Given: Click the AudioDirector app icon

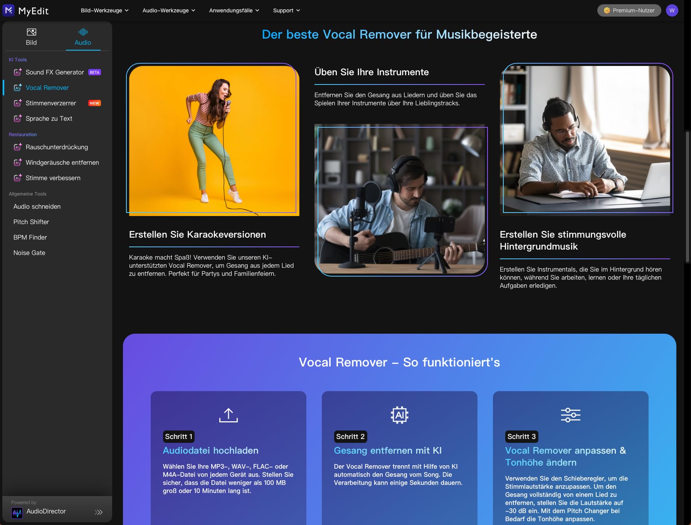Looking at the screenshot, I should pos(17,512).
